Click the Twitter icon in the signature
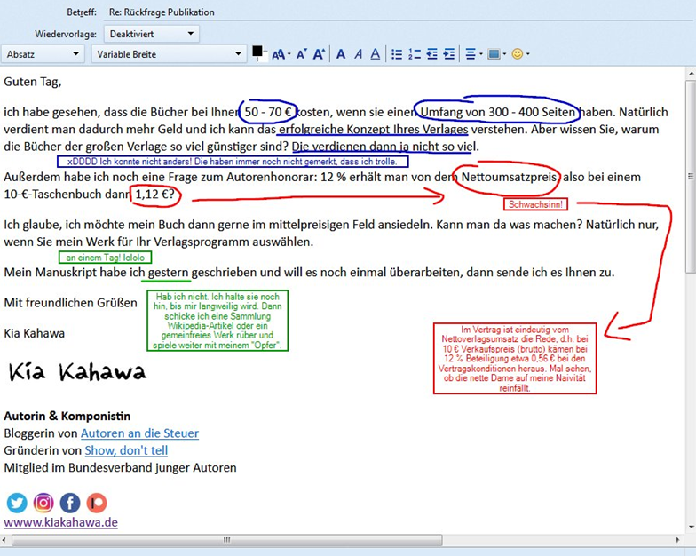The image size is (696, 556). click(17, 503)
